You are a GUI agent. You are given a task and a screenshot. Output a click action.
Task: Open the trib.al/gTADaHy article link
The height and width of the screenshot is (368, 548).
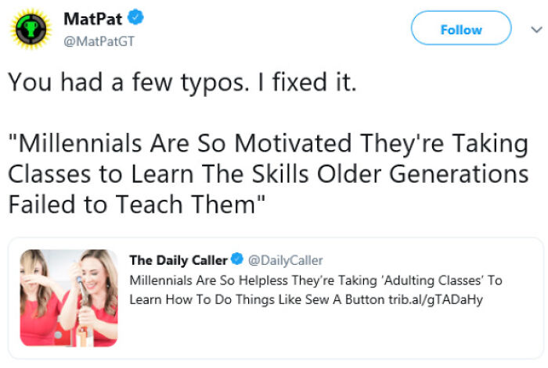click(x=435, y=299)
